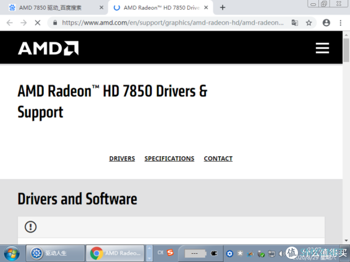
Task: Open the AMD hamburger navigation menu
Action: pos(322,48)
